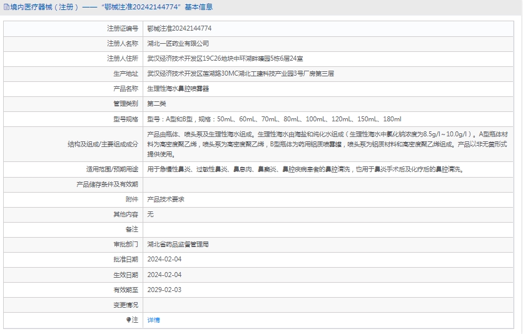
Task: Click the model specification text listing 50mL sizes
Action: [273, 119]
